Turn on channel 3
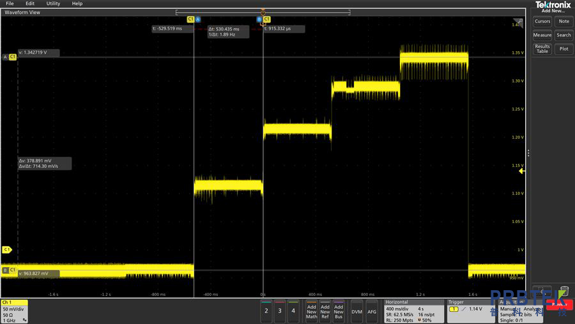575x324 pixels. 280,311
